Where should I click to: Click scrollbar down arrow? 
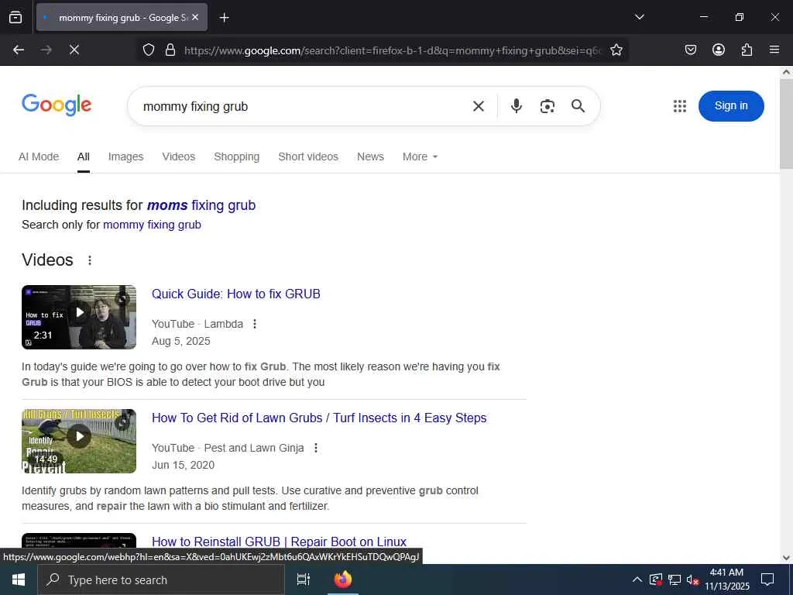[786, 558]
